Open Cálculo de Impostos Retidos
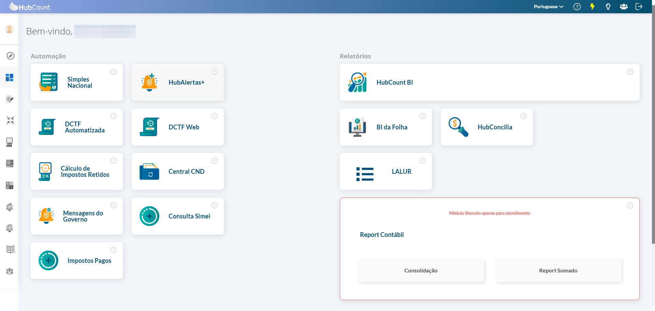 pyautogui.click(x=77, y=171)
